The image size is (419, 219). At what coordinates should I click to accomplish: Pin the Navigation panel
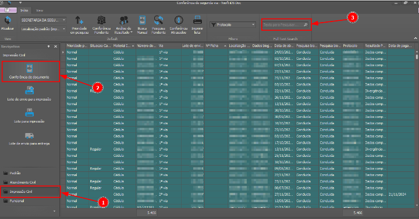[49, 46]
